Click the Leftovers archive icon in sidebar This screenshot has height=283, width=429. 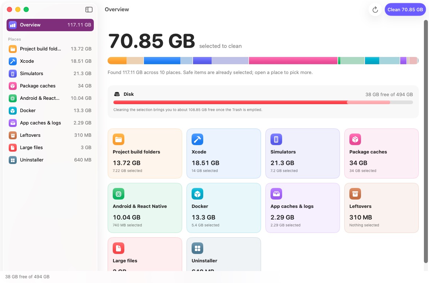13,135
